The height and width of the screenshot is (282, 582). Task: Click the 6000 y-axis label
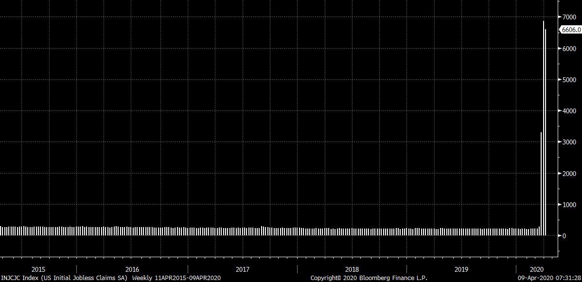(x=568, y=49)
